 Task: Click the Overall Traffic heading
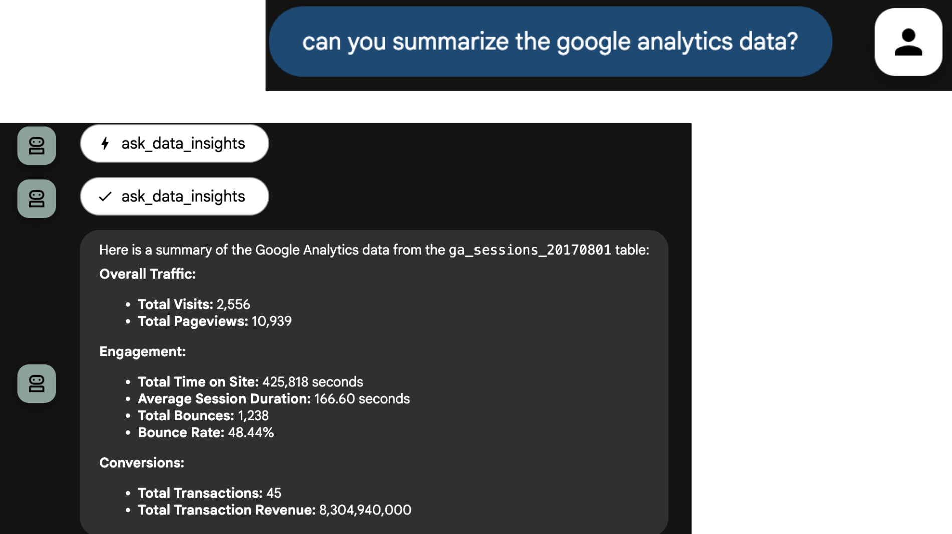tap(147, 274)
